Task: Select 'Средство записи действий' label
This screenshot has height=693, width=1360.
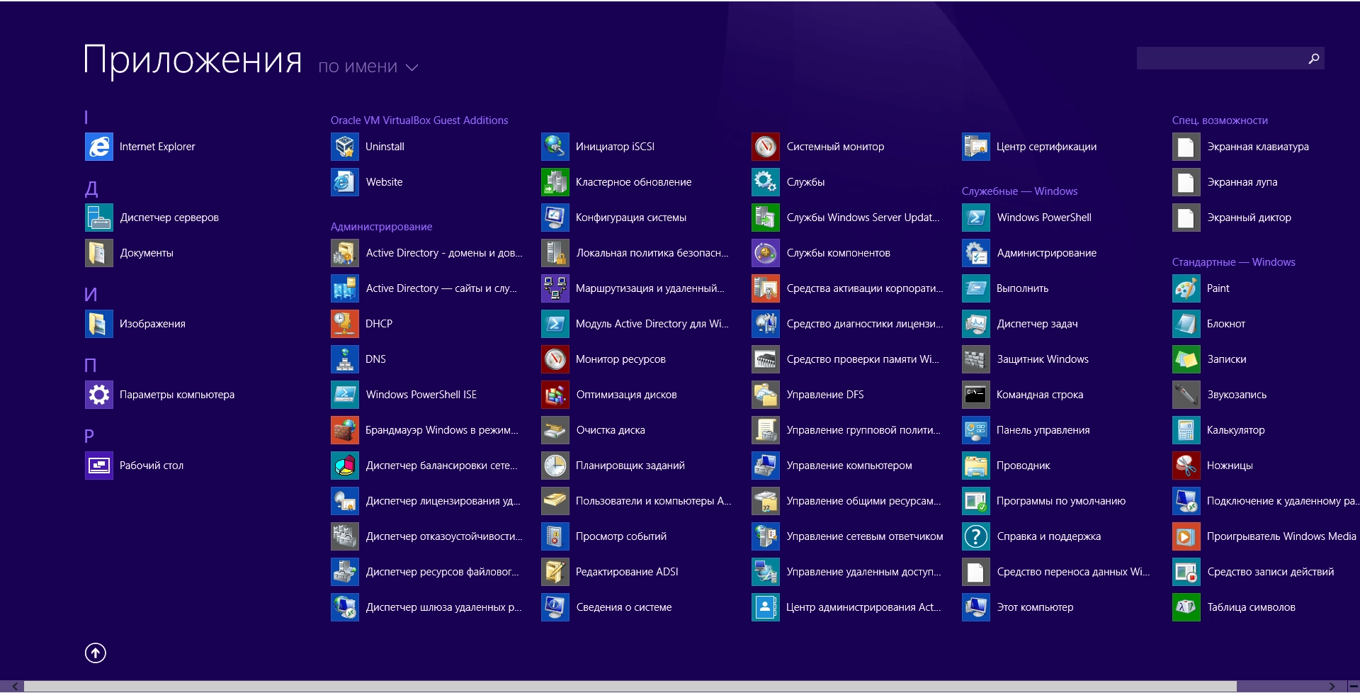Action: (1271, 572)
